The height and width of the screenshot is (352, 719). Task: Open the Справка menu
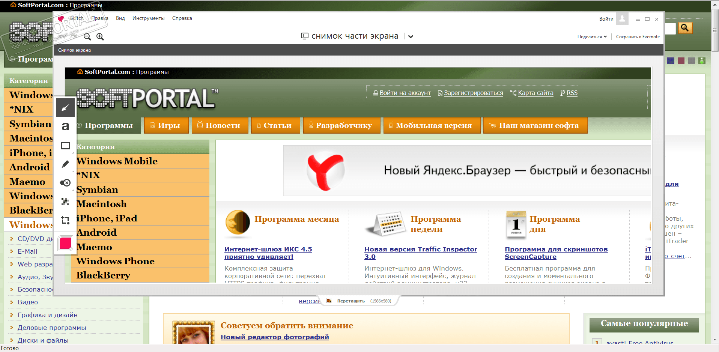(182, 18)
